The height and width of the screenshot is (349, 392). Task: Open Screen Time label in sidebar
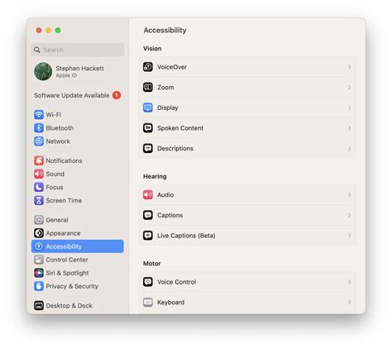[x=64, y=201]
